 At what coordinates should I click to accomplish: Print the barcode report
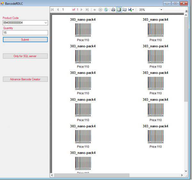(113, 10)
